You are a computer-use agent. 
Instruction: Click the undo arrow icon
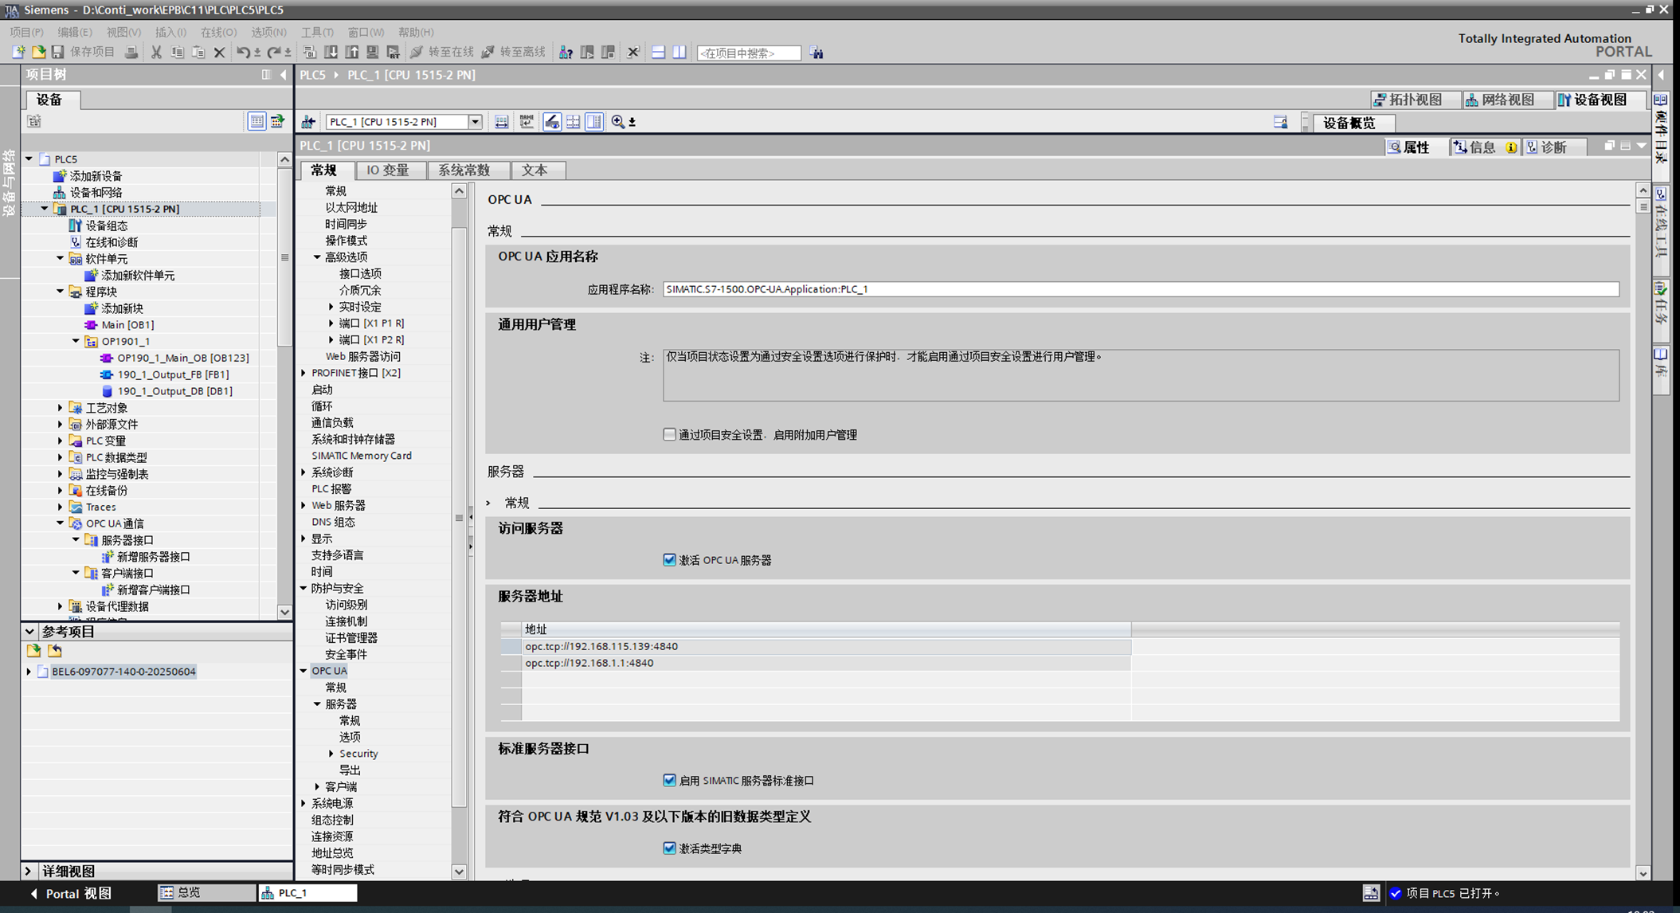[x=243, y=53]
